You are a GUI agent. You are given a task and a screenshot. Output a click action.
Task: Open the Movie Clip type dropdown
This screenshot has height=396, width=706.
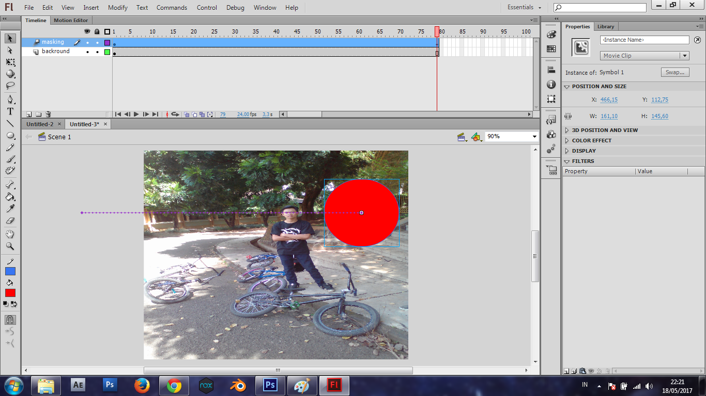click(x=645, y=56)
